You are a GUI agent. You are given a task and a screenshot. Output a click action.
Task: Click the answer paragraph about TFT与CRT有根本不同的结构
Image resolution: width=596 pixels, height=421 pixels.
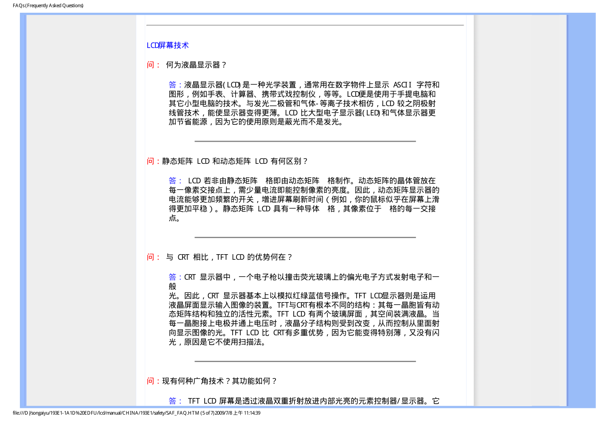(304, 314)
